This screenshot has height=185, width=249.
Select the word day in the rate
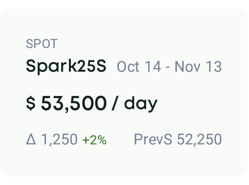(x=141, y=104)
